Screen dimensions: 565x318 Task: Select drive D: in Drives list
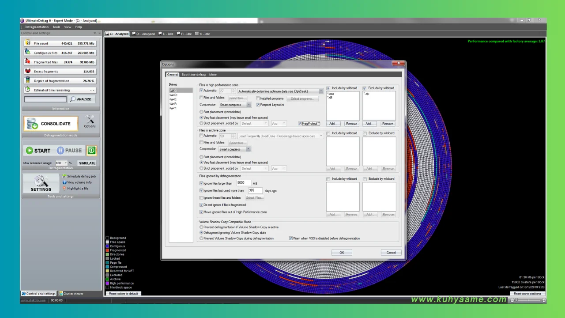point(174,95)
